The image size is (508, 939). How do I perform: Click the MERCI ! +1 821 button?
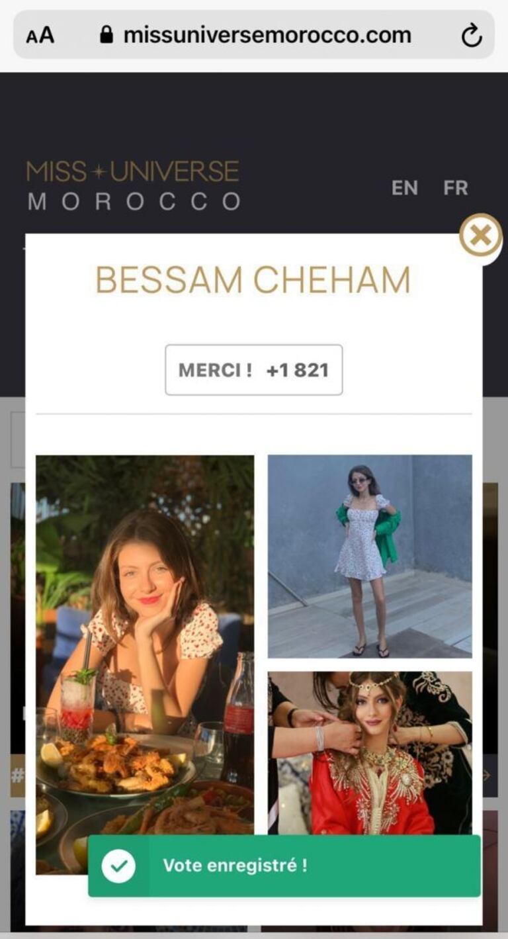point(254,370)
